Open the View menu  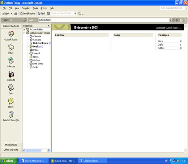pyautogui.click(x=17, y=8)
